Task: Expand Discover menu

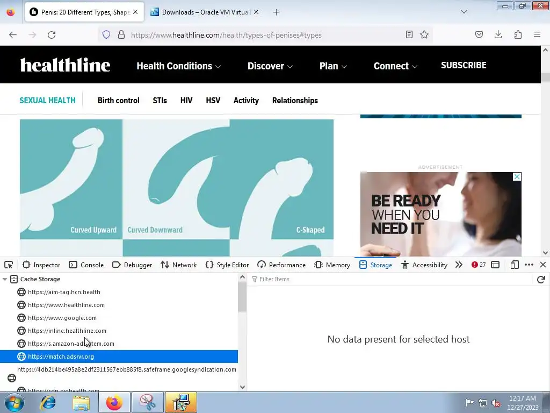Action: pyautogui.click(x=270, y=66)
